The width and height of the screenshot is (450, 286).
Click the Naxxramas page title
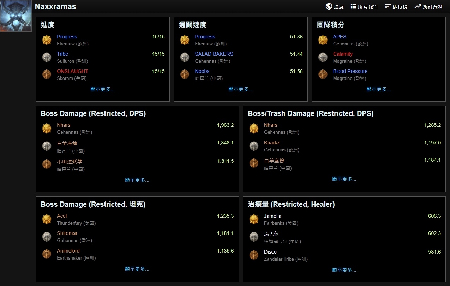pyautogui.click(x=55, y=6)
